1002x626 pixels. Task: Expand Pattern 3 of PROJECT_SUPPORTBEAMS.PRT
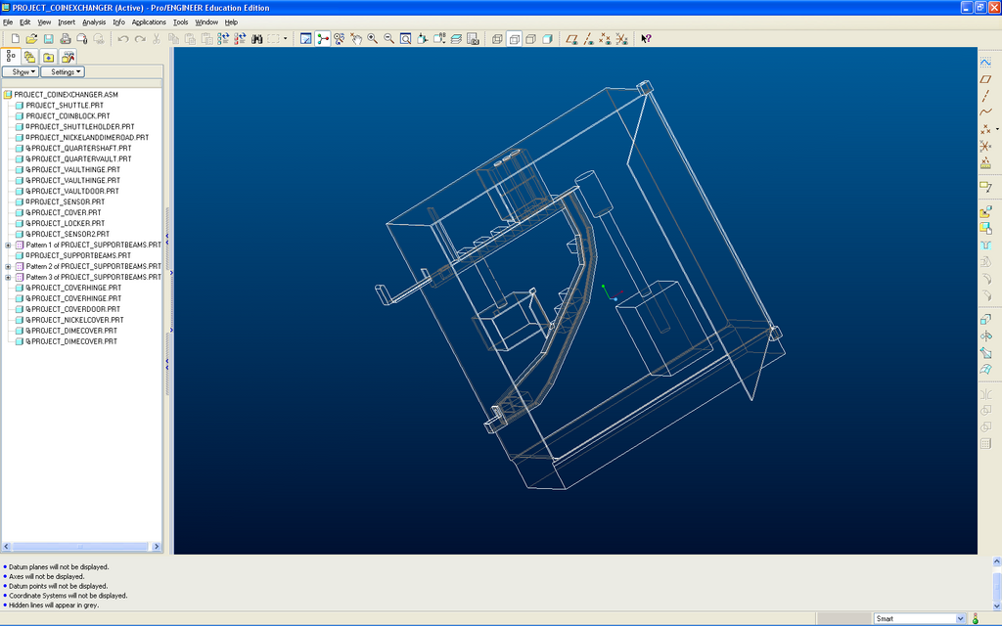pyautogui.click(x=8, y=277)
